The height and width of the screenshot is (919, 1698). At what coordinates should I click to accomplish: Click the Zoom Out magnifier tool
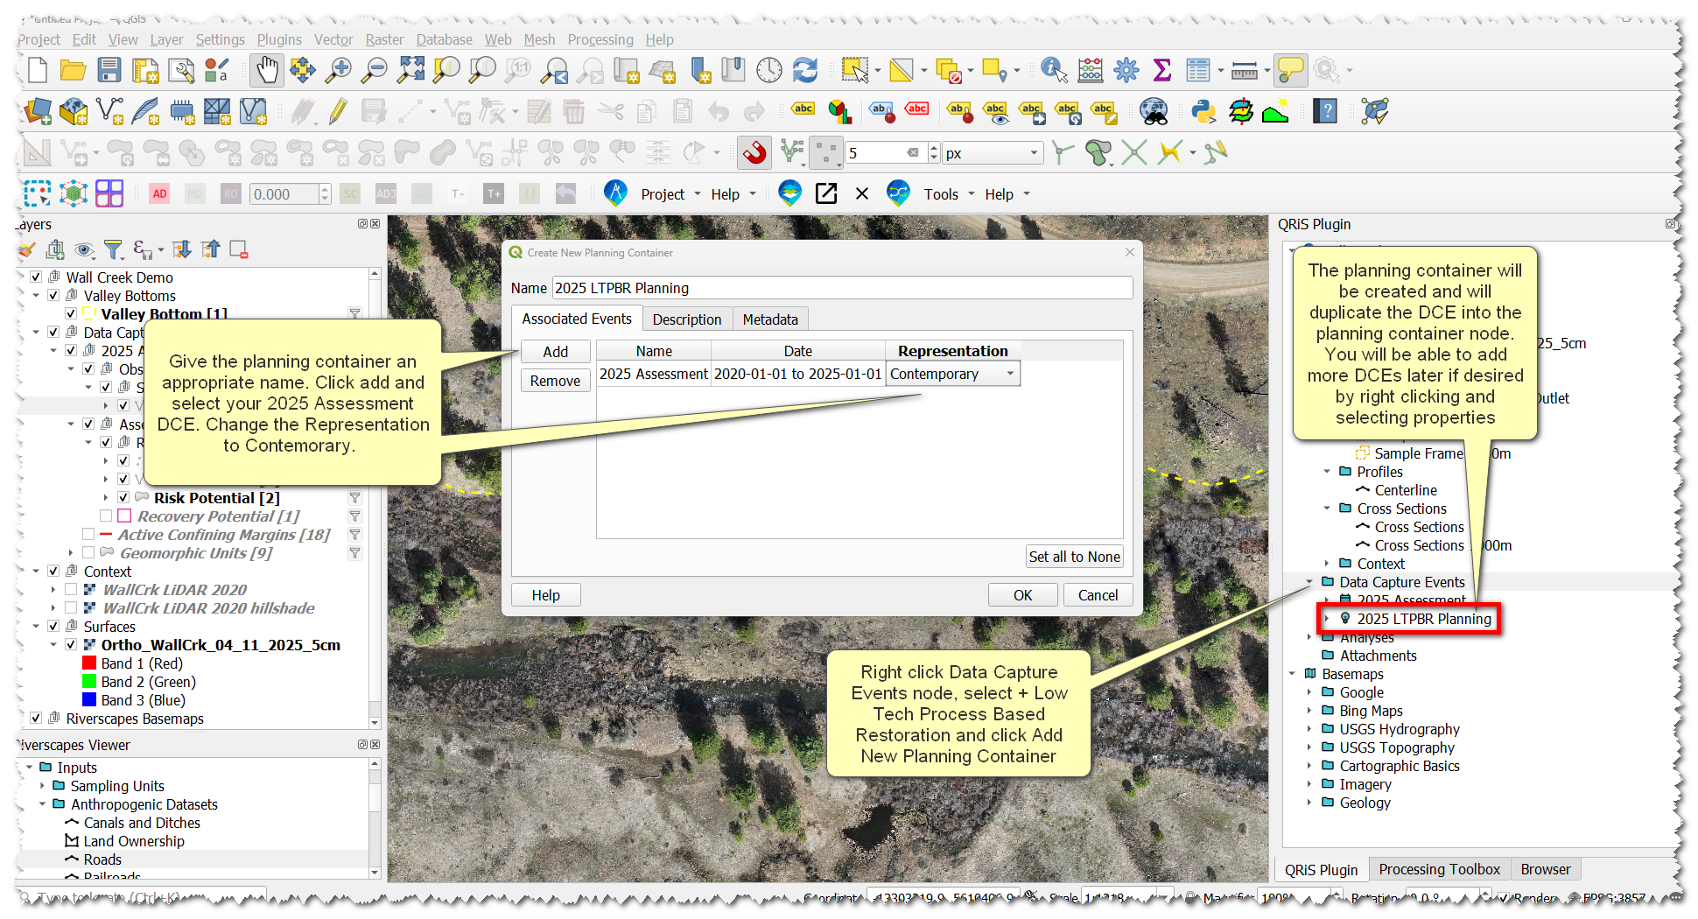375,70
